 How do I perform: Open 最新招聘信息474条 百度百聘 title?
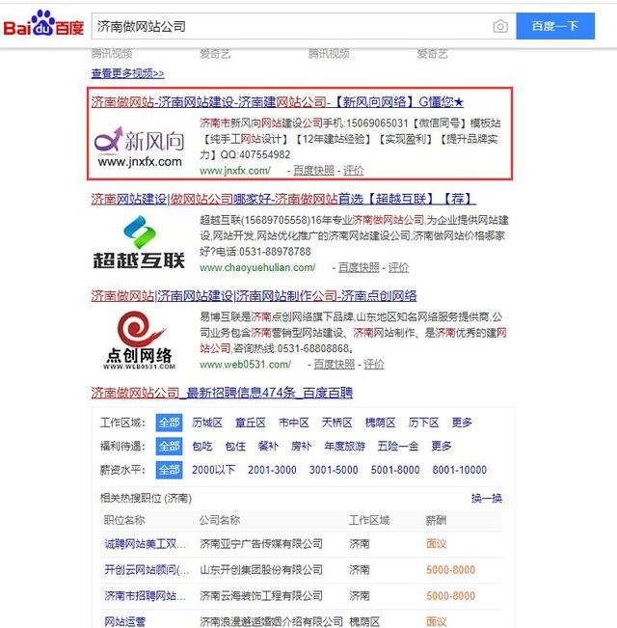222,393
